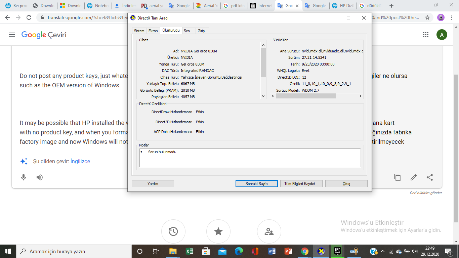The height and width of the screenshot is (258, 459).
Task: Select the pencil icon to suggest an edit
Action: click(413, 177)
